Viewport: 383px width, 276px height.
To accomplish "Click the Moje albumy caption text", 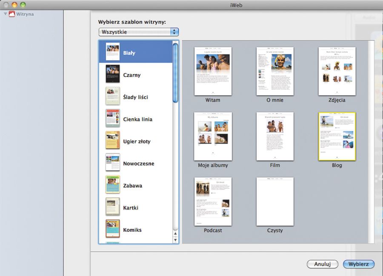I will [x=213, y=165].
